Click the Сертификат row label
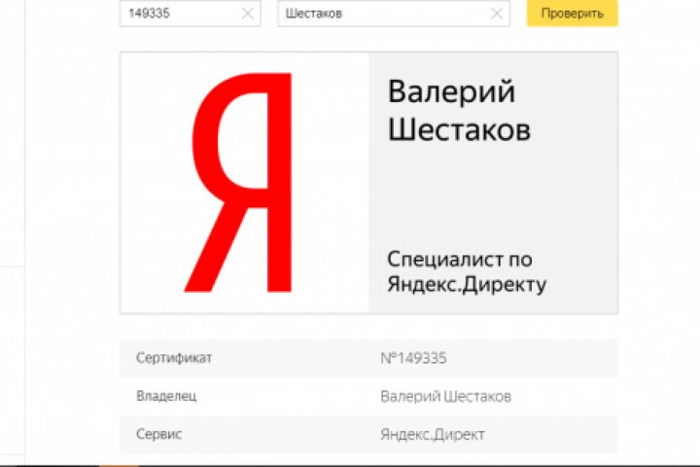Viewport: 700px width, 467px height. click(174, 358)
